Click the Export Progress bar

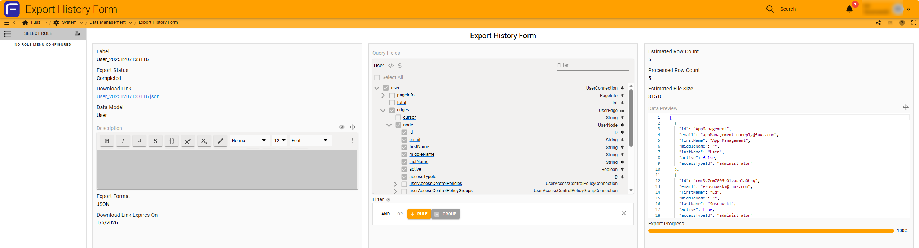(770, 231)
